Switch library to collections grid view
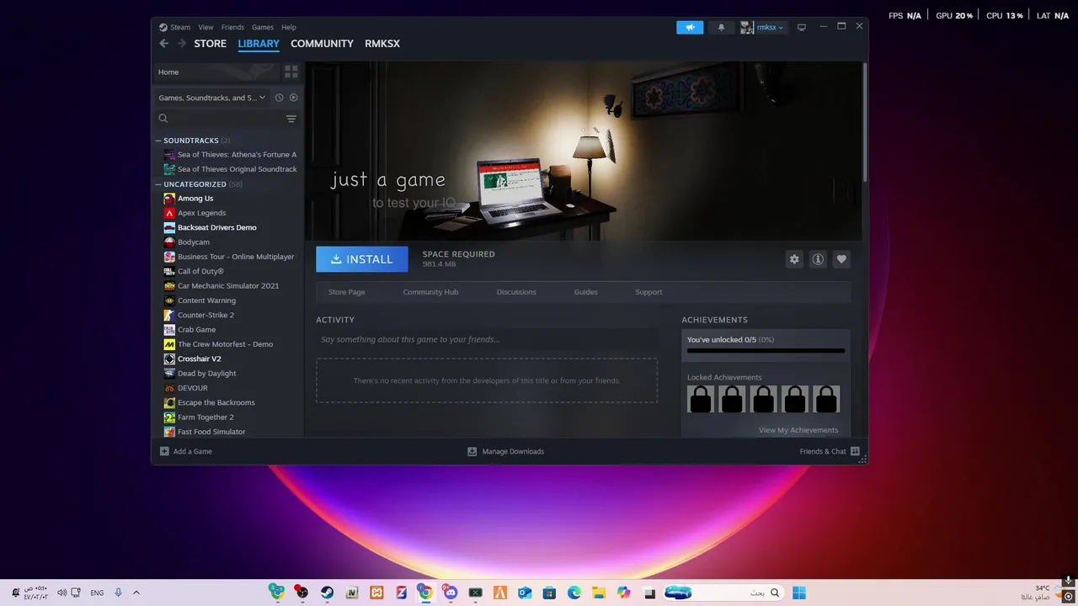 (x=291, y=72)
